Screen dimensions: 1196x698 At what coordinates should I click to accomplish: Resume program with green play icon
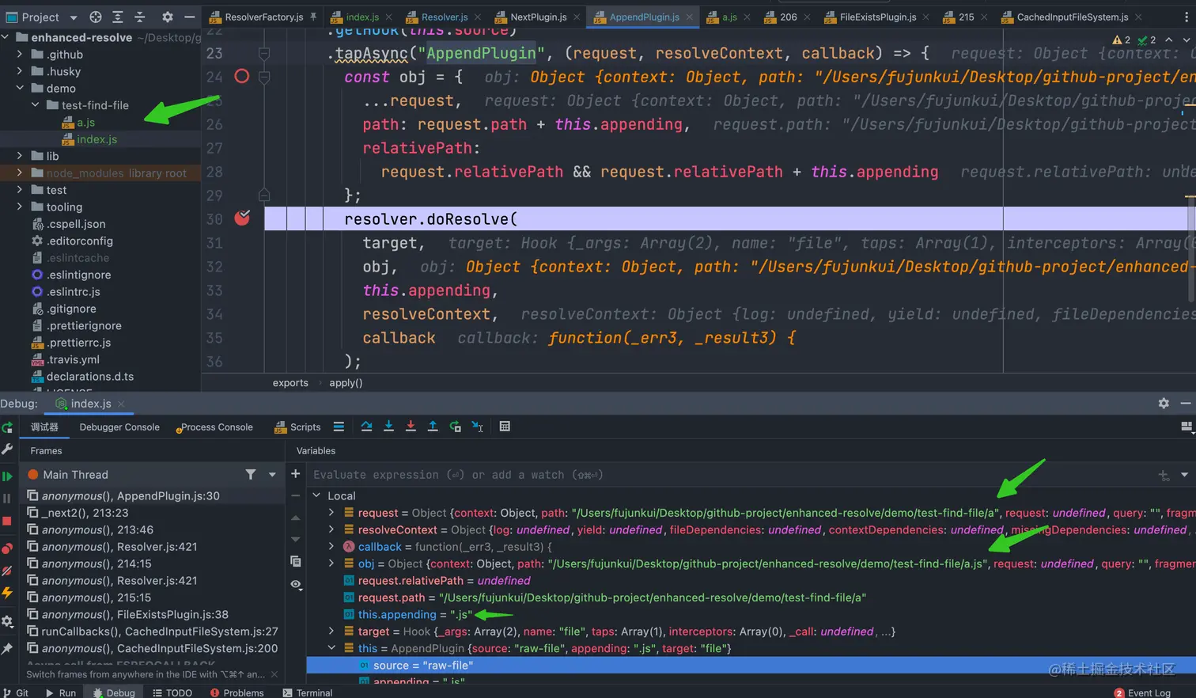[x=7, y=476]
